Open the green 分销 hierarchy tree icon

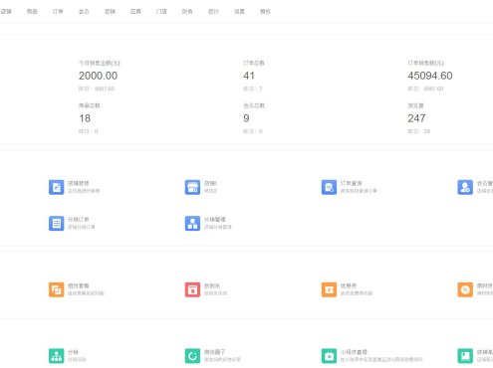pos(56,356)
